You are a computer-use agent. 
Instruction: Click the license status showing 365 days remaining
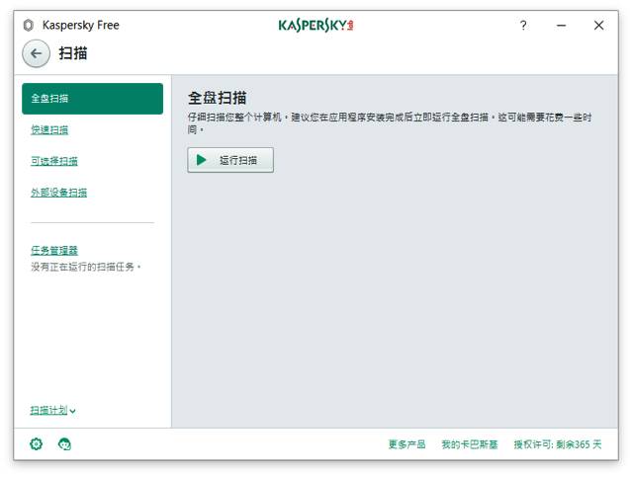558,444
